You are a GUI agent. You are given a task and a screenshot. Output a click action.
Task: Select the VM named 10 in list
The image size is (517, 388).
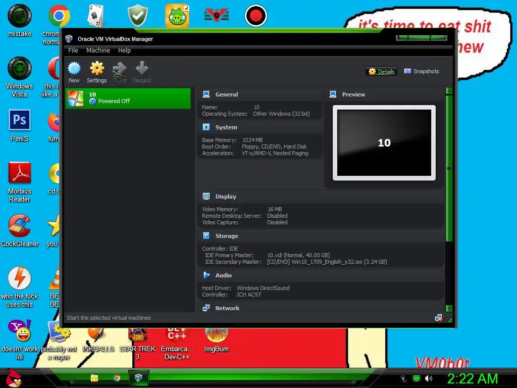(x=128, y=98)
